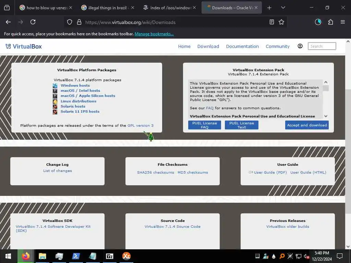Open the VirtualBox older builds link
Screen dimensions: 351x263
pyautogui.click(x=288, y=227)
